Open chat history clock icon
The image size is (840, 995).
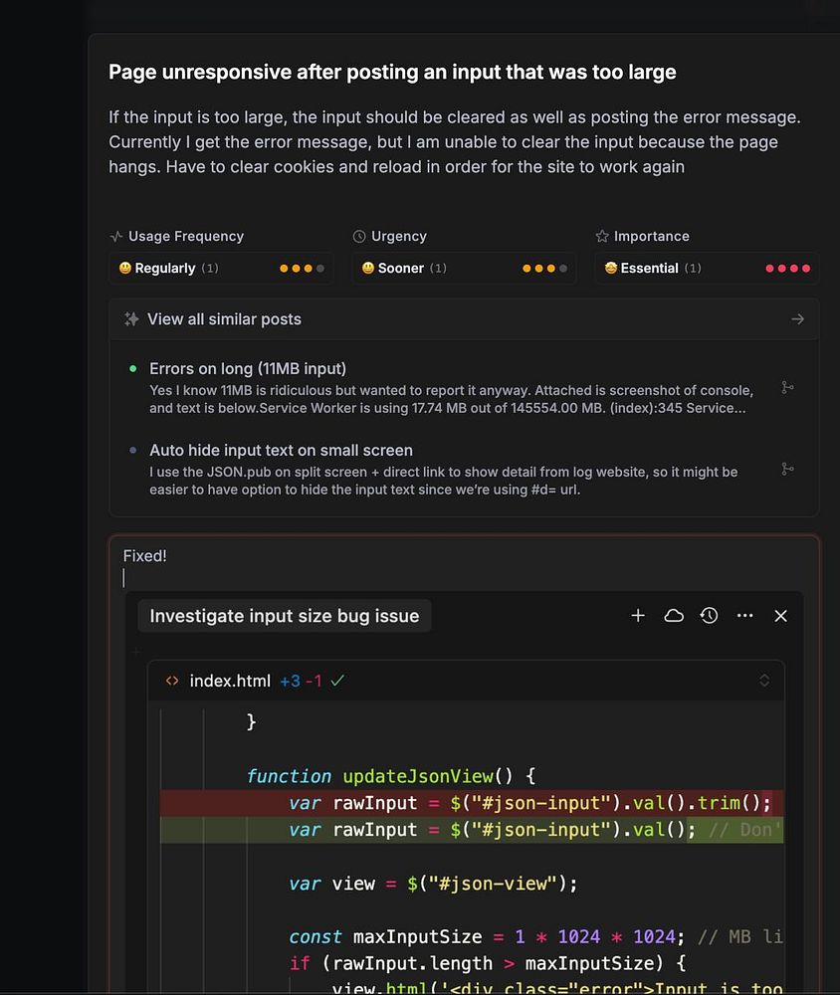click(x=709, y=616)
